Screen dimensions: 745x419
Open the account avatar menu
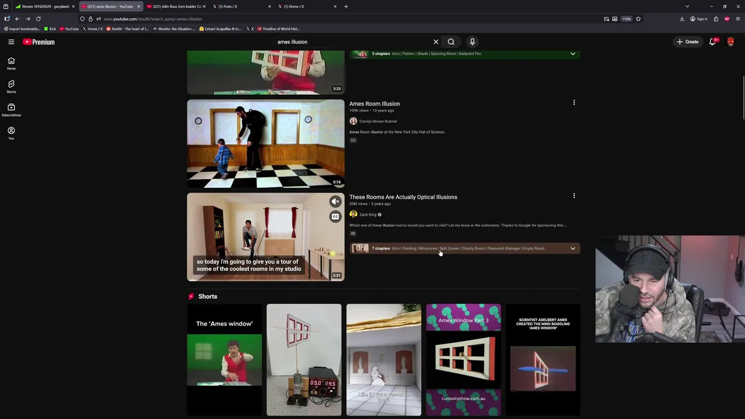[x=730, y=42]
